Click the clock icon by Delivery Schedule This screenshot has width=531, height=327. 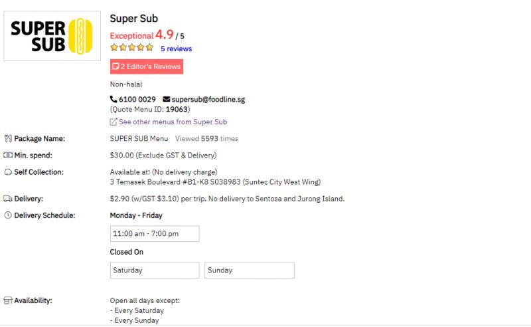8,215
